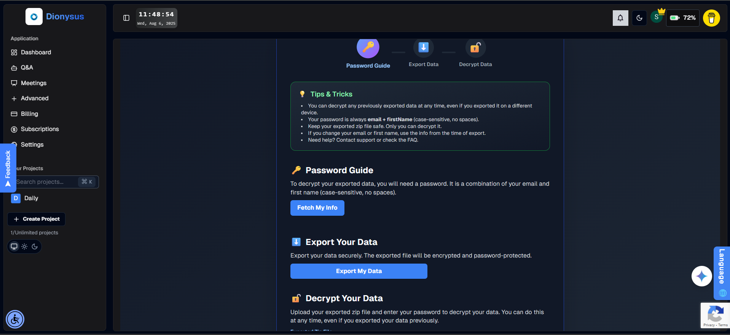Image resolution: width=730 pixels, height=335 pixels.
Task: Click the Tips & Tricks heading
Action: point(331,94)
